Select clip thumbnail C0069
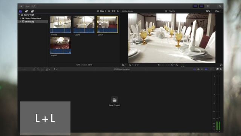The width and height of the screenshot is (241, 136). pyautogui.click(x=61, y=25)
